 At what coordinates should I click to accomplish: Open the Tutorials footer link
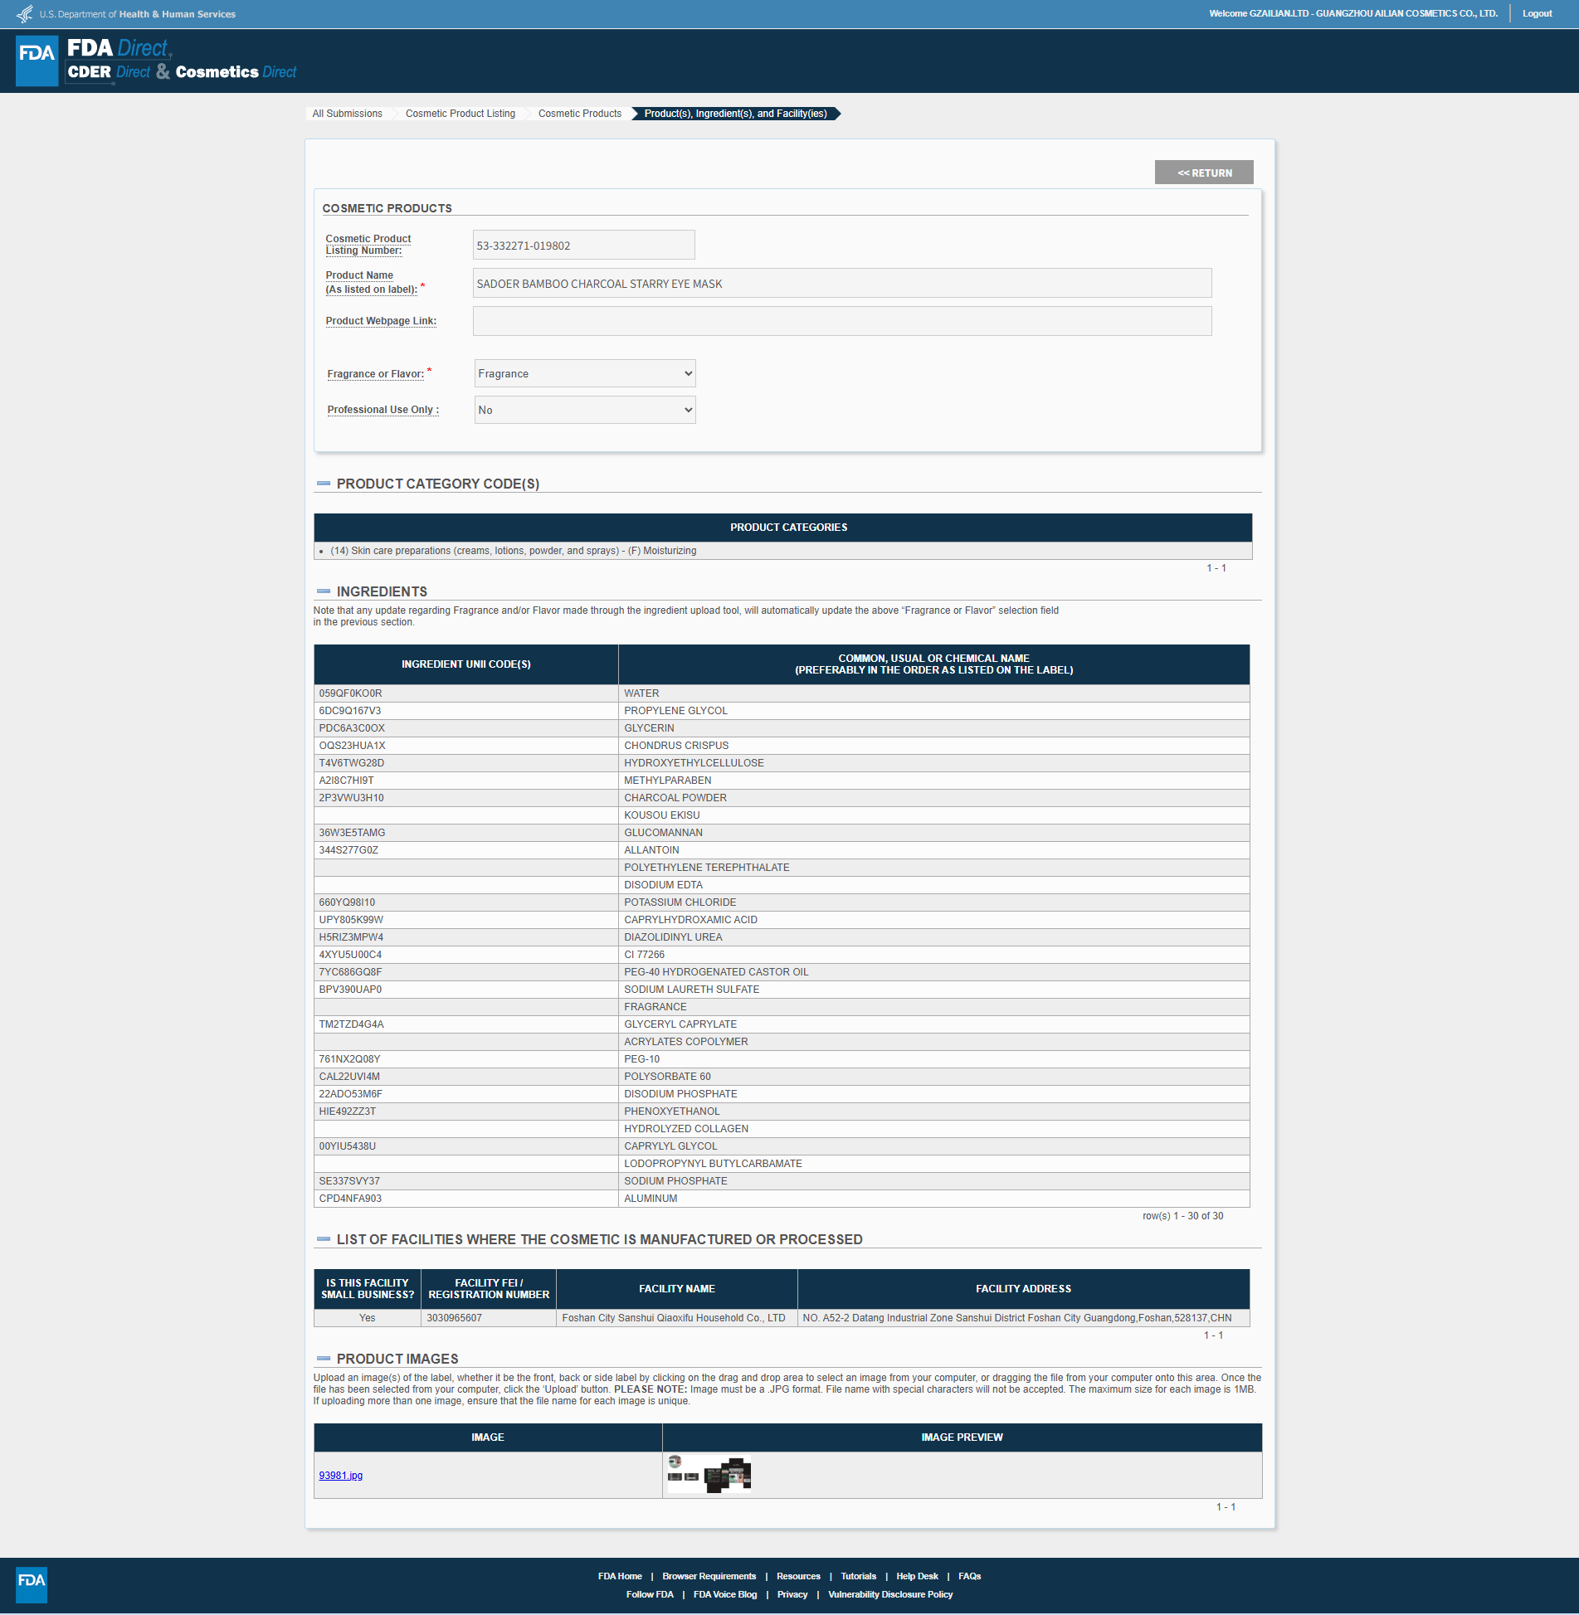click(858, 1576)
